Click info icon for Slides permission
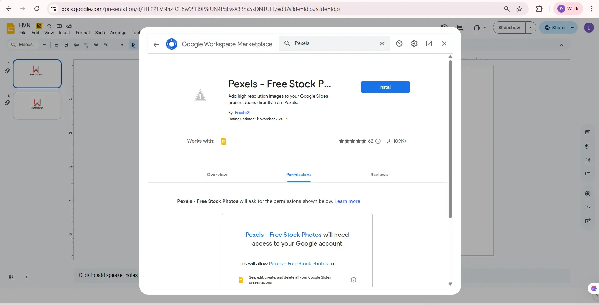599x305 pixels. (x=353, y=280)
